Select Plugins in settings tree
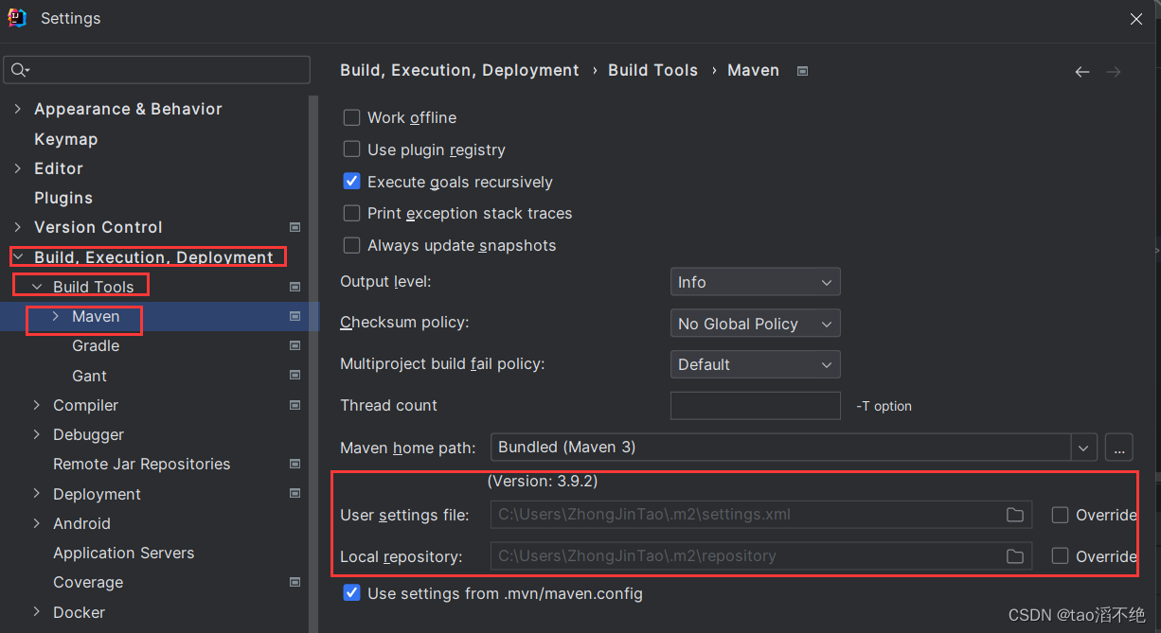 [63, 198]
